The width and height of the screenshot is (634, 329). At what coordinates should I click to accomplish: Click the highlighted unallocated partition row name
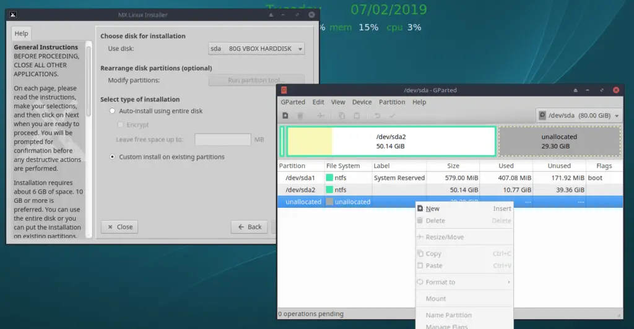pos(303,202)
